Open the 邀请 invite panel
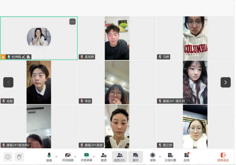The width and height of the screenshot is (236, 165). (104, 157)
